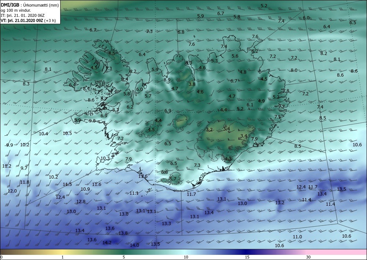Click the 8.9 value on the map

tap(167, 80)
